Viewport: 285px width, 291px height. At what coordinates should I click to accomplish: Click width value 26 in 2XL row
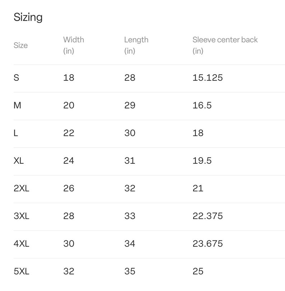point(69,188)
